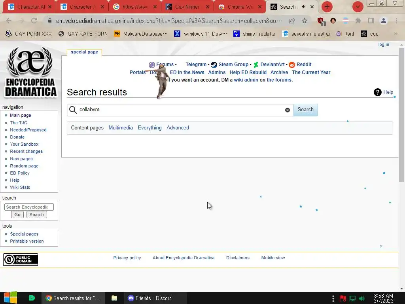Select Everything search profile
This screenshot has height=304, width=405.
coord(150,128)
